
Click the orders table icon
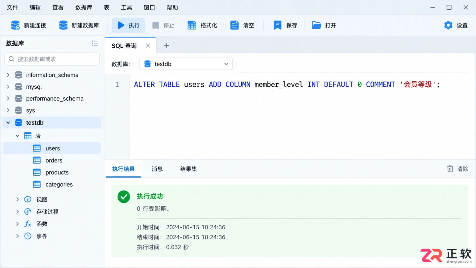(x=37, y=160)
